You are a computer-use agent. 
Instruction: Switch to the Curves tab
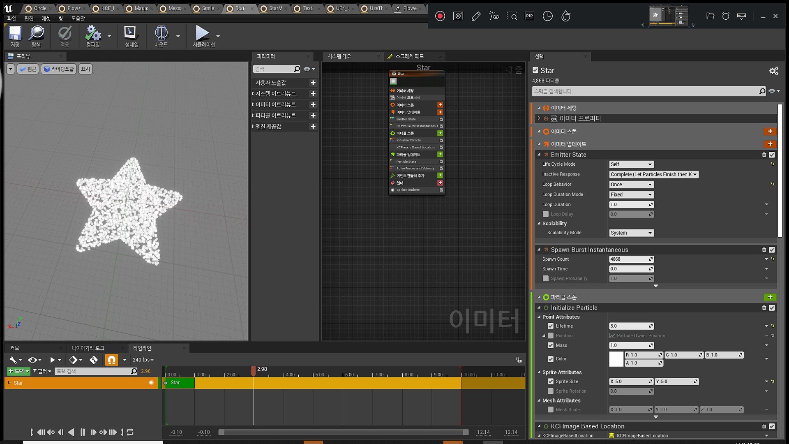pos(15,348)
